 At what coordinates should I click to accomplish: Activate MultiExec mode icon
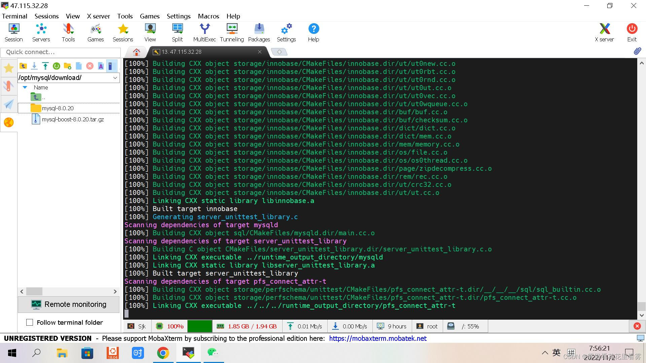point(205,33)
